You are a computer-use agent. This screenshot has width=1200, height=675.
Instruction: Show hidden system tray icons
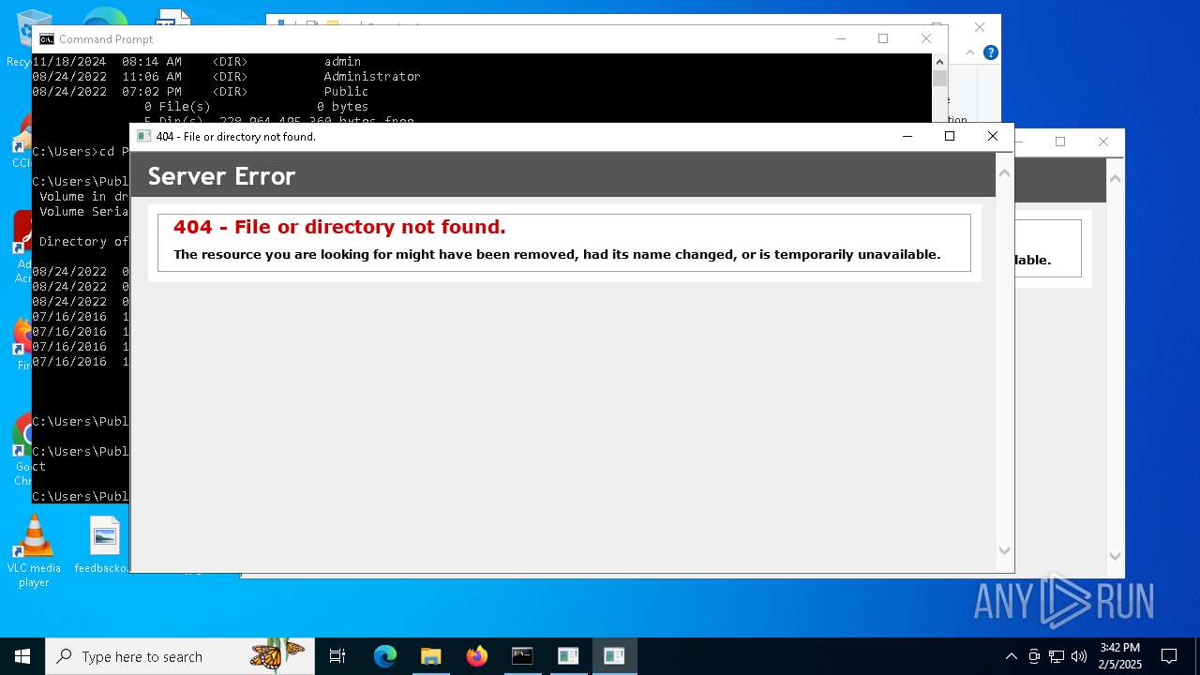[x=1011, y=656]
